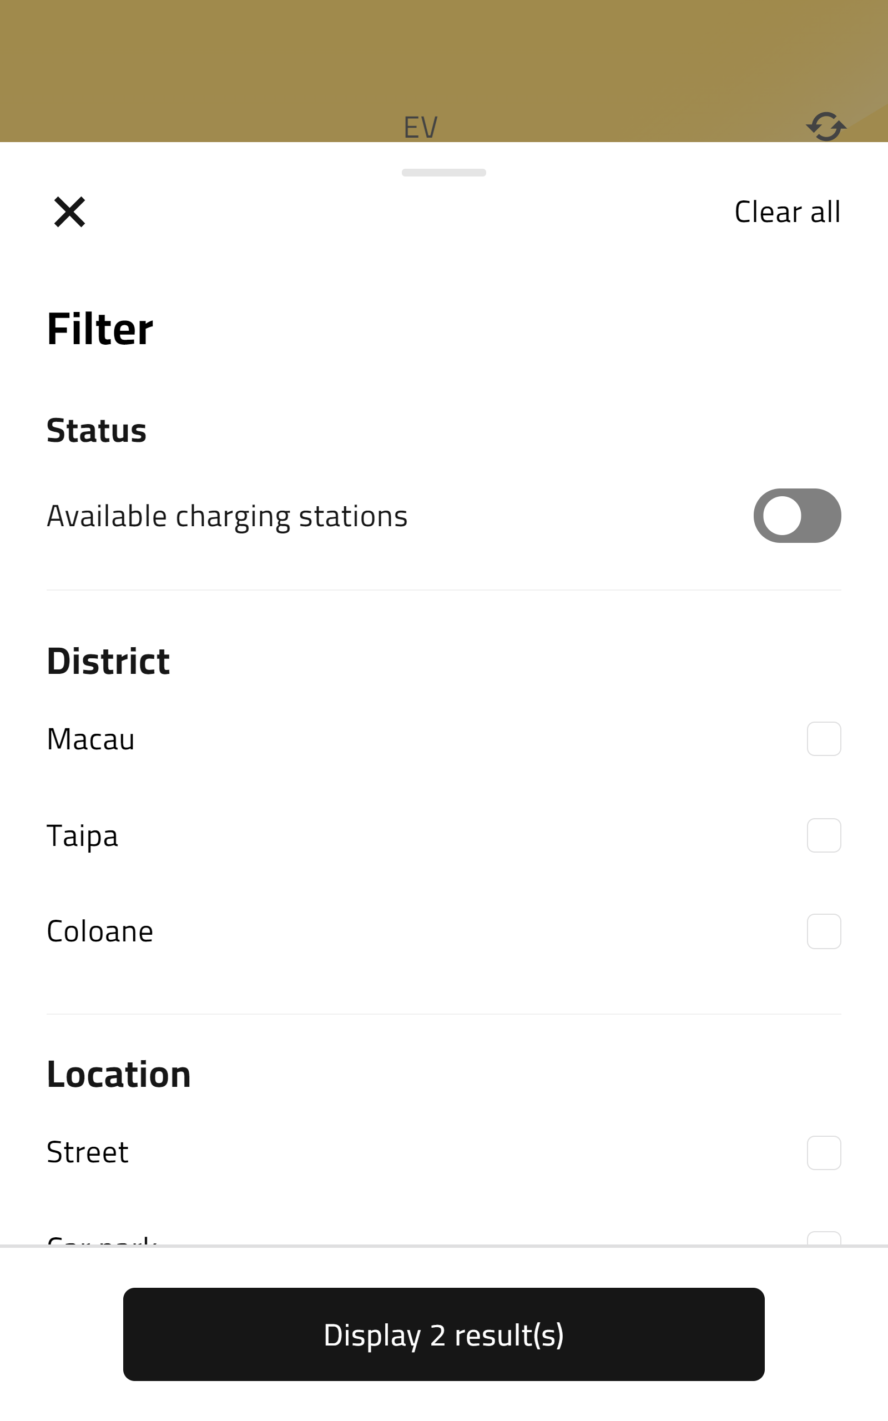The height and width of the screenshot is (1421, 888).
Task: Tick the Street location checkbox
Action: [824, 1153]
